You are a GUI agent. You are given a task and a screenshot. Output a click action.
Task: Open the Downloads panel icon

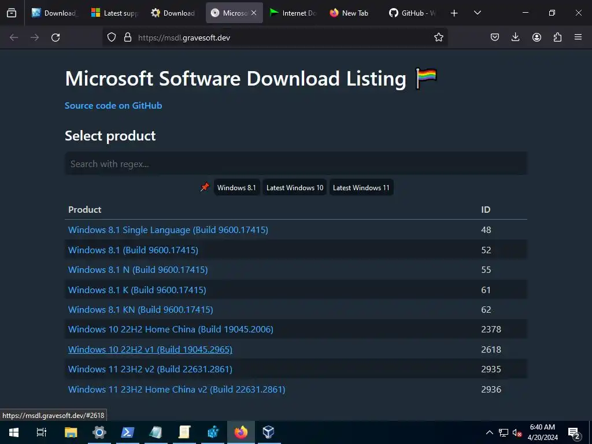[x=515, y=38]
